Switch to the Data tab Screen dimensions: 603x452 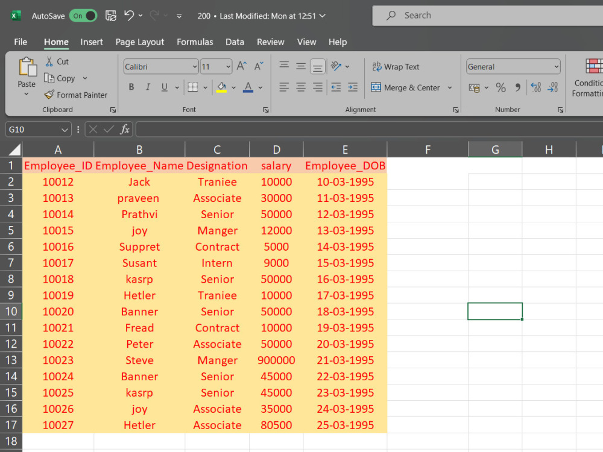(235, 42)
